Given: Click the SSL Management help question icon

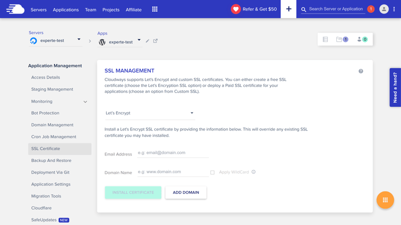Looking at the screenshot, I should [x=361, y=71].
